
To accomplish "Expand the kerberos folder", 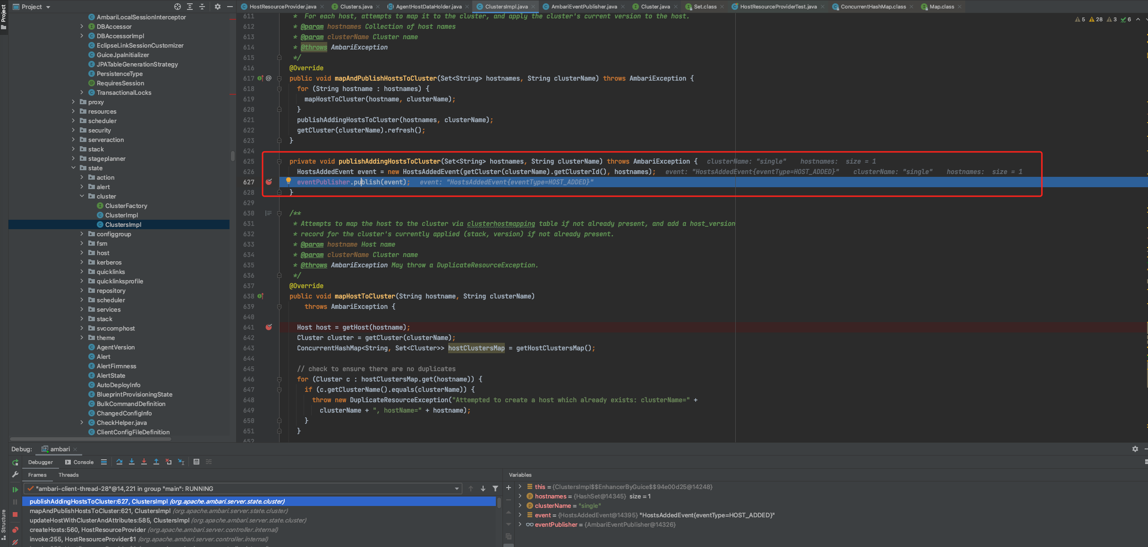I will coord(82,262).
